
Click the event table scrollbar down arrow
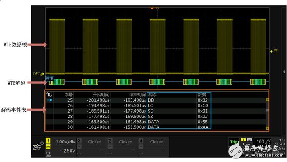coord(267,128)
